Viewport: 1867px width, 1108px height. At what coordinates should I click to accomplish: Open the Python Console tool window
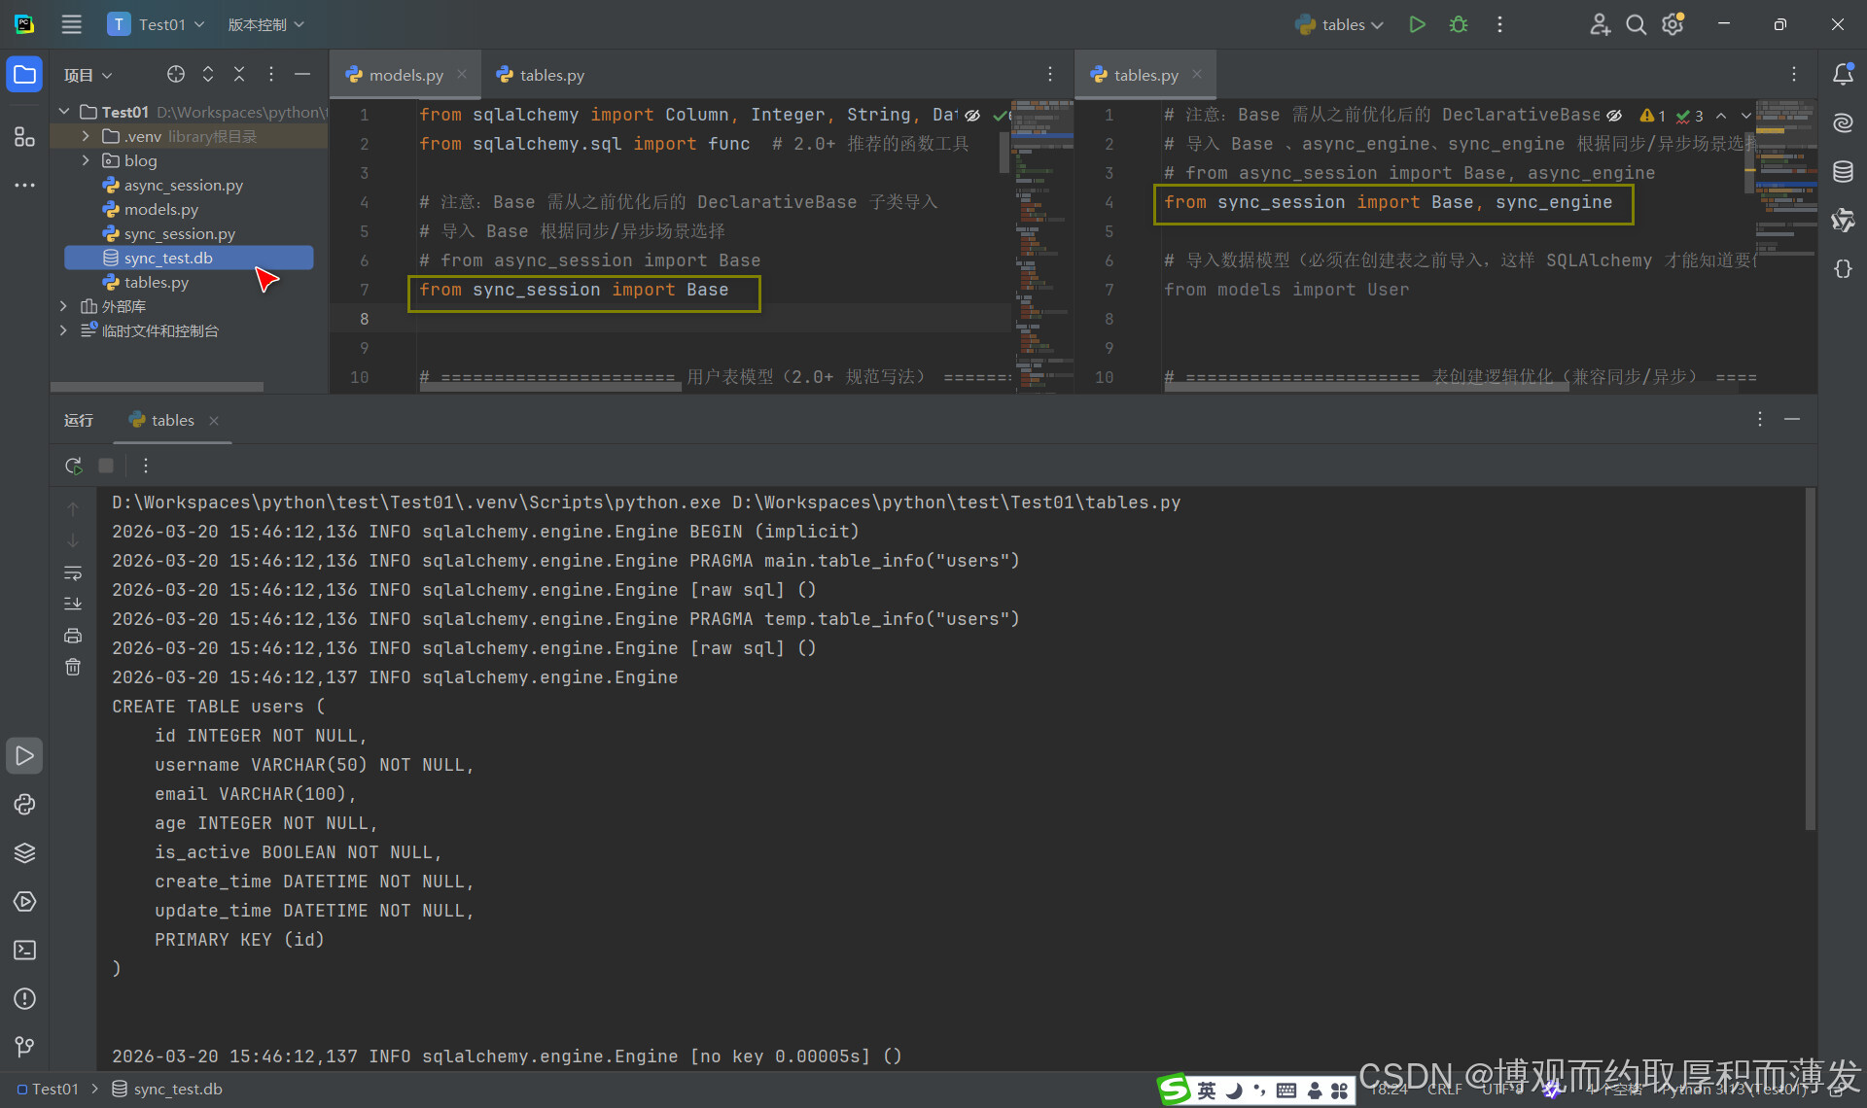[24, 805]
